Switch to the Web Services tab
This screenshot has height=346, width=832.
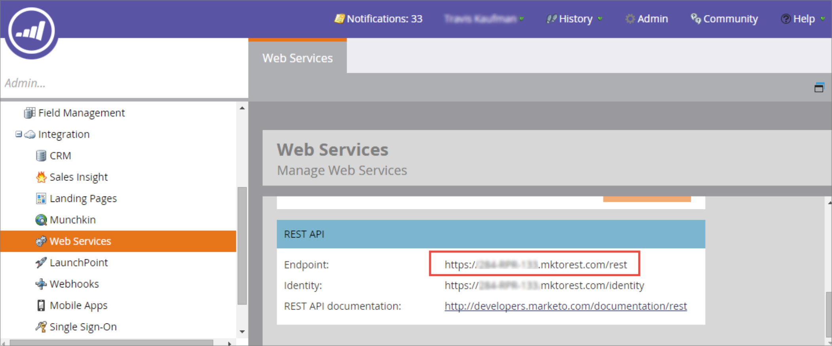298,58
